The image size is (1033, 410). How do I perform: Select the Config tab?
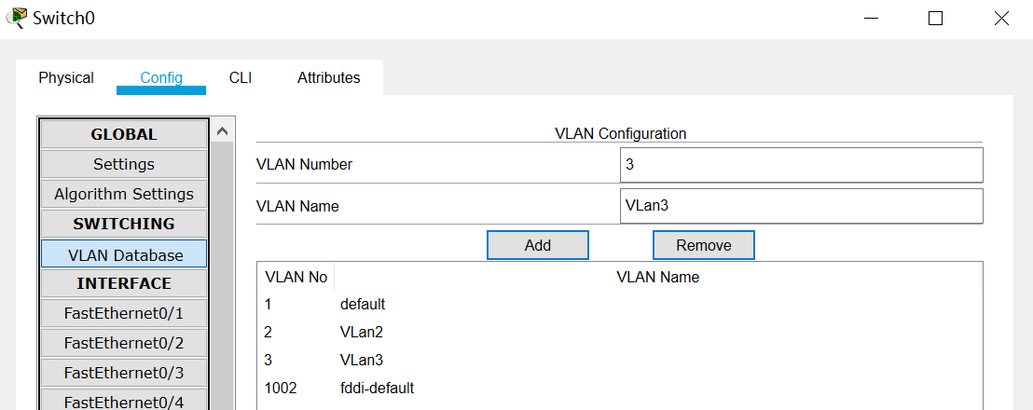tap(161, 78)
